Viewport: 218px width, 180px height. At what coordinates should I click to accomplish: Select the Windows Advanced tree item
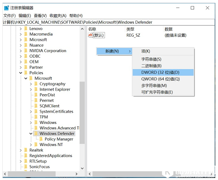(x=59, y=128)
